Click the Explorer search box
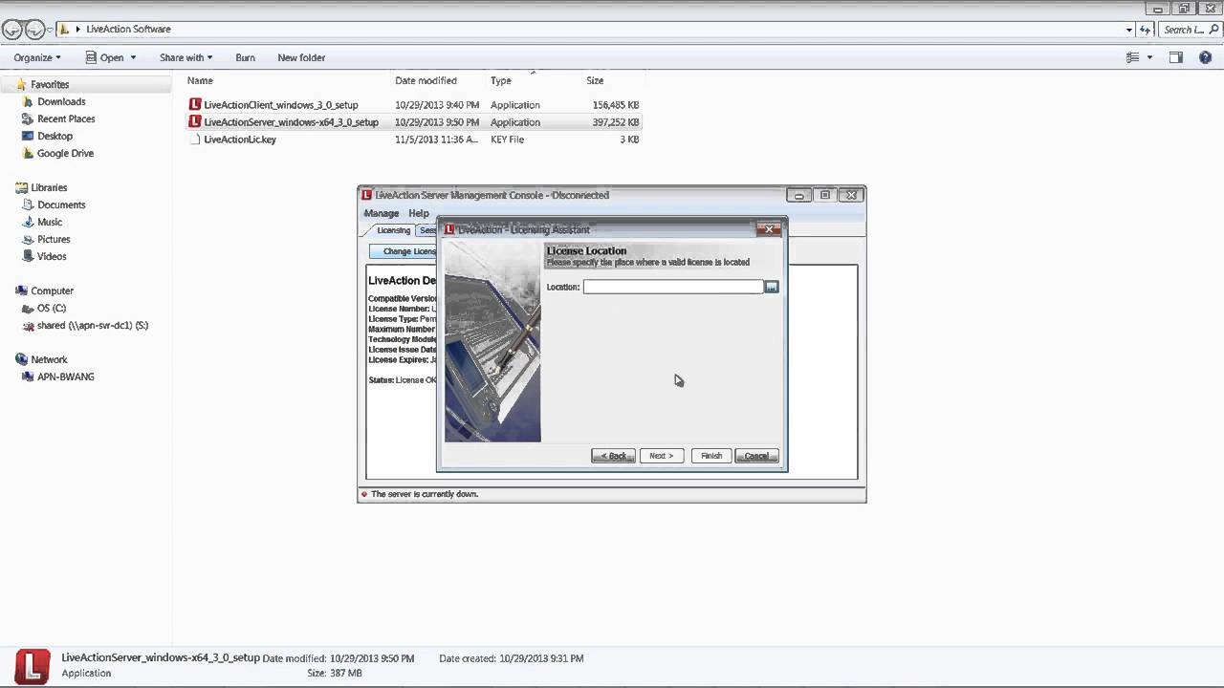1224x688 pixels. click(x=1190, y=30)
